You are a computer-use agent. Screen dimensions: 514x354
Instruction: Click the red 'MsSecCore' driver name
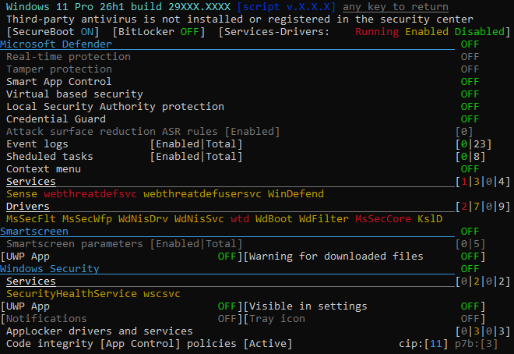pyautogui.click(x=383, y=218)
